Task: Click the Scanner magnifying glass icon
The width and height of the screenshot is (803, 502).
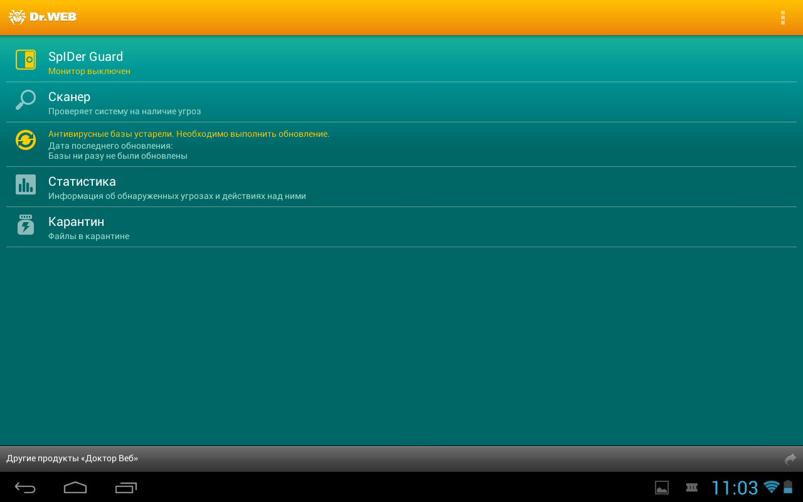Action: point(26,100)
